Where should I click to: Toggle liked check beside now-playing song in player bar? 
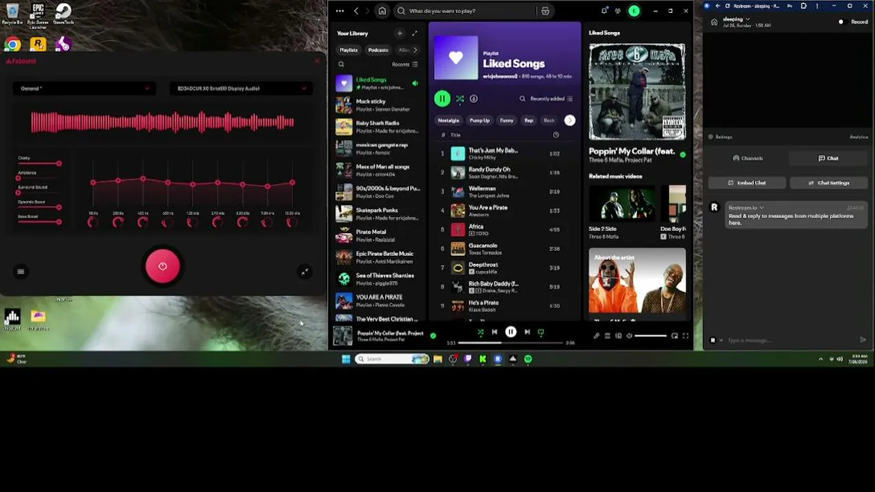coord(433,336)
